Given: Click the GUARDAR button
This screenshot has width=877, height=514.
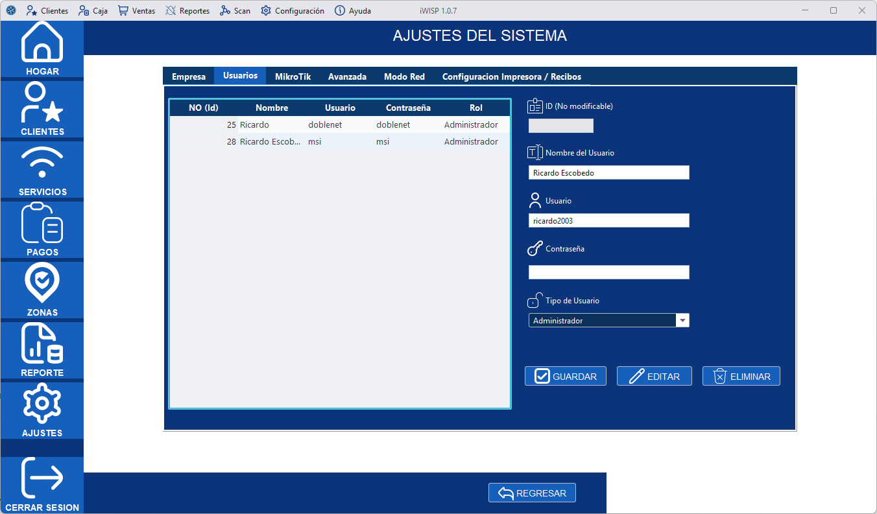Looking at the screenshot, I should (565, 376).
